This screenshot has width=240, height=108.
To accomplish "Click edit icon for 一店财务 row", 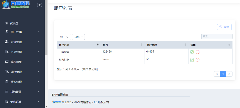I will pyautogui.click(x=192, y=52).
